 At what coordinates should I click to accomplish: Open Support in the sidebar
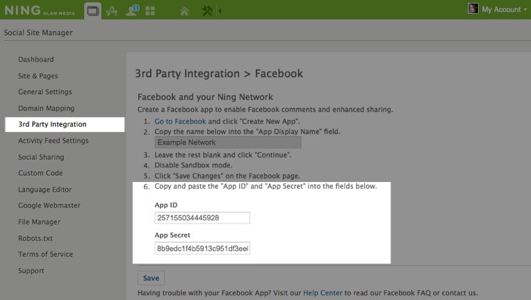point(31,271)
